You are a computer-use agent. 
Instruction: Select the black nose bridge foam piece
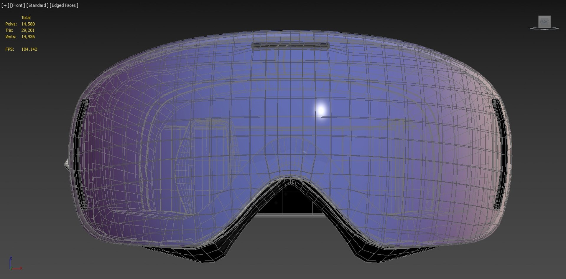(x=290, y=202)
